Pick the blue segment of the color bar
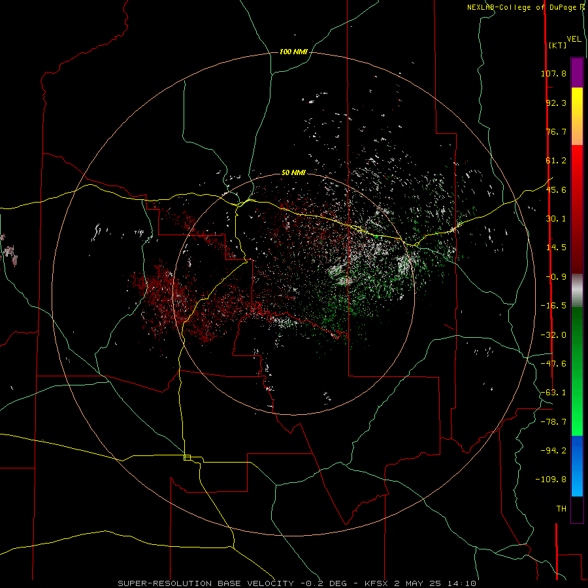Image resolution: width=588 pixels, height=588 pixels. pos(577,466)
